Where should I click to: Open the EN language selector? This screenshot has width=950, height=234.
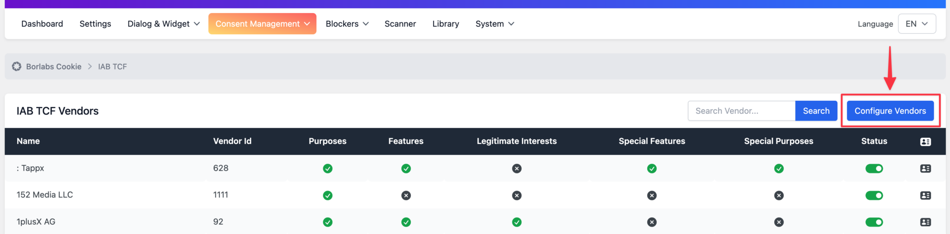tap(917, 24)
